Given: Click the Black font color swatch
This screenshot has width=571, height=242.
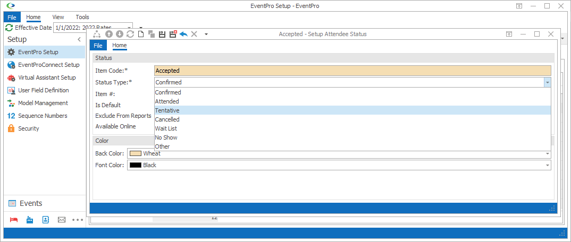Looking at the screenshot, I should click(136, 166).
